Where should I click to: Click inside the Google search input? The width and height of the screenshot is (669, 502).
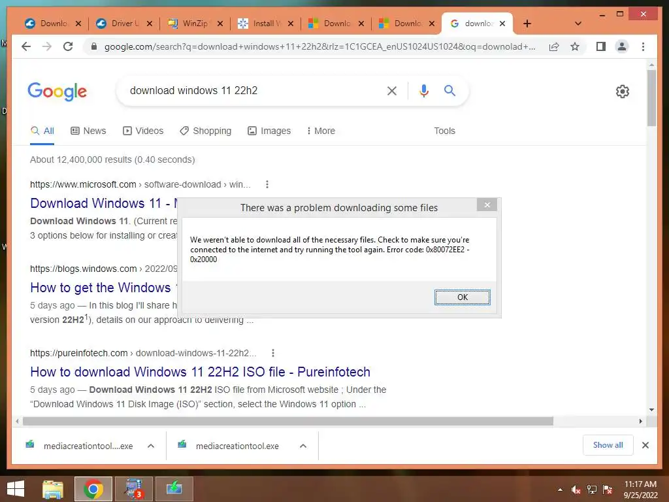252,90
